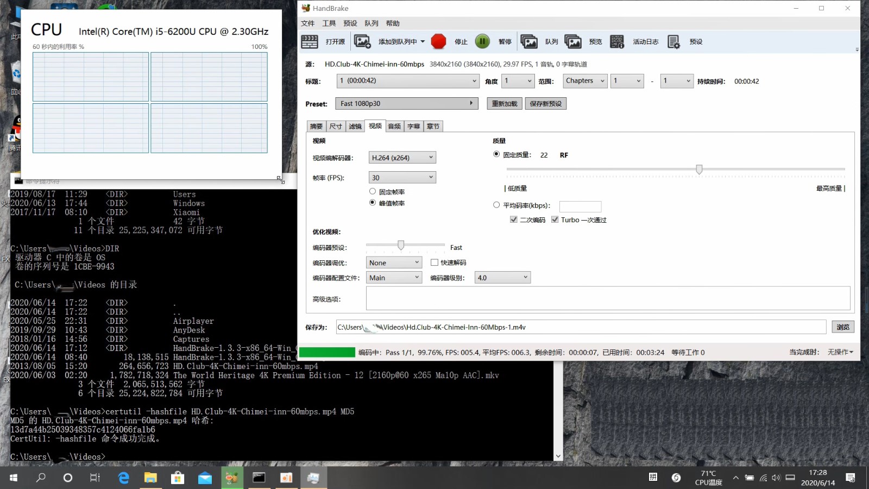
Task: Open the 队列 menu in HandBrake
Action: coord(371,23)
